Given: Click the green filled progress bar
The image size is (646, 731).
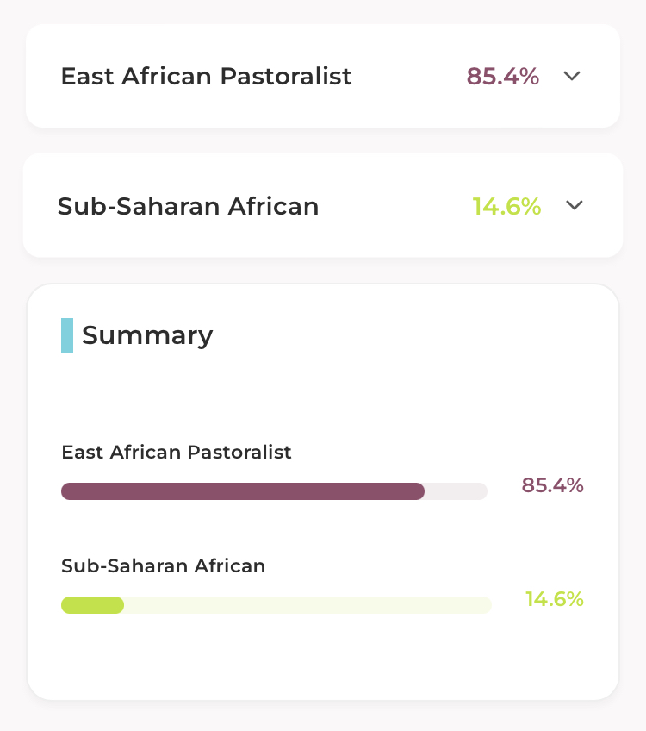Looking at the screenshot, I should [x=92, y=605].
